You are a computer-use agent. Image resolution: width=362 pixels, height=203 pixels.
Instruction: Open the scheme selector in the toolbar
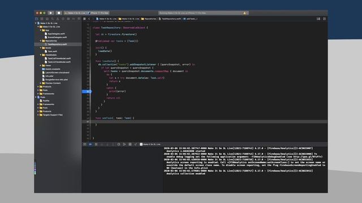pos(75,13)
